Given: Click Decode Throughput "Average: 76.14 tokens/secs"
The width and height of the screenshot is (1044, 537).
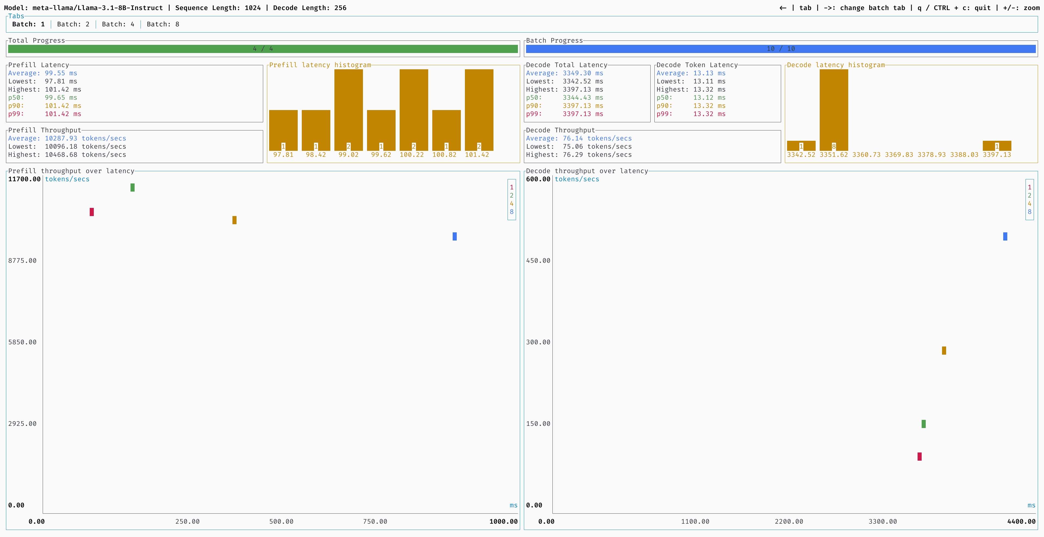Looking at the screenshot, I should (x=579, y=139).
